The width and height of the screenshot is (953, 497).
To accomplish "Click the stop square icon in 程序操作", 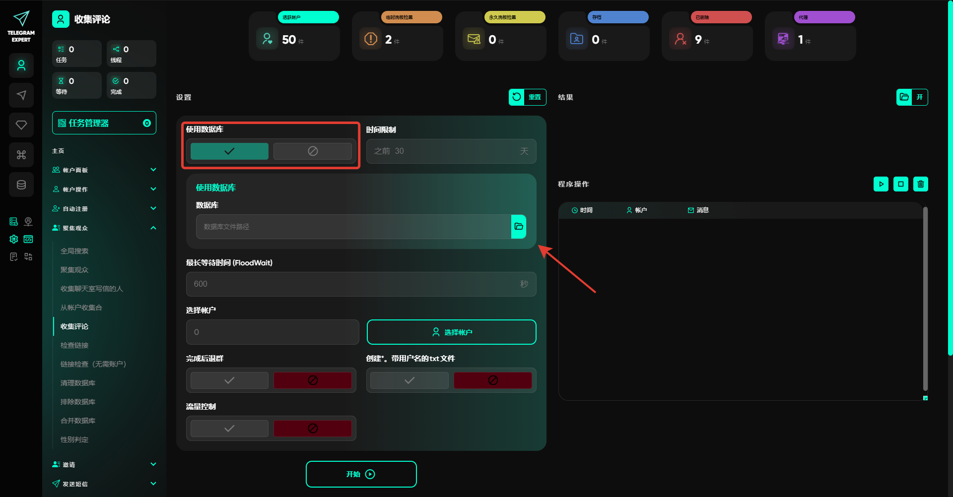I will click(x=900, y=184).
